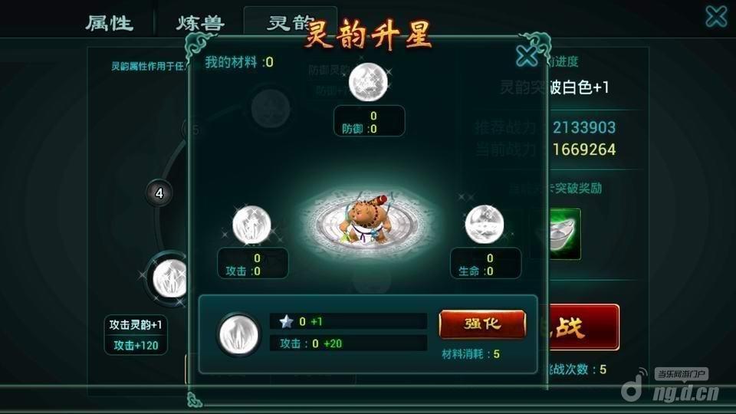Image resolution: width=736 pixels, height=414 pixels.
Task: Switch to the 炼兽 tab
Action: click(x=200, y=22)
